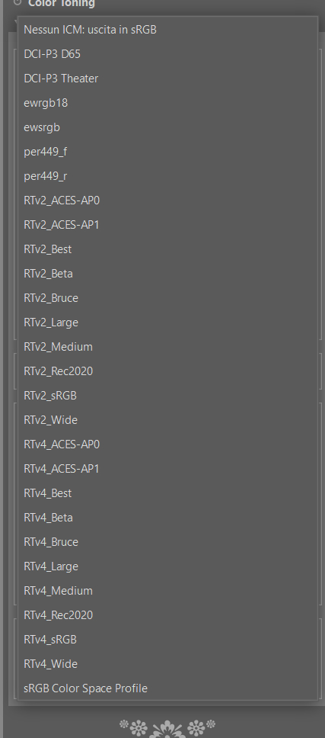The image size is (325, 738).
Task: Select RTv4_Beta entry
Action: pyautogui.click(x=167, y=518)
